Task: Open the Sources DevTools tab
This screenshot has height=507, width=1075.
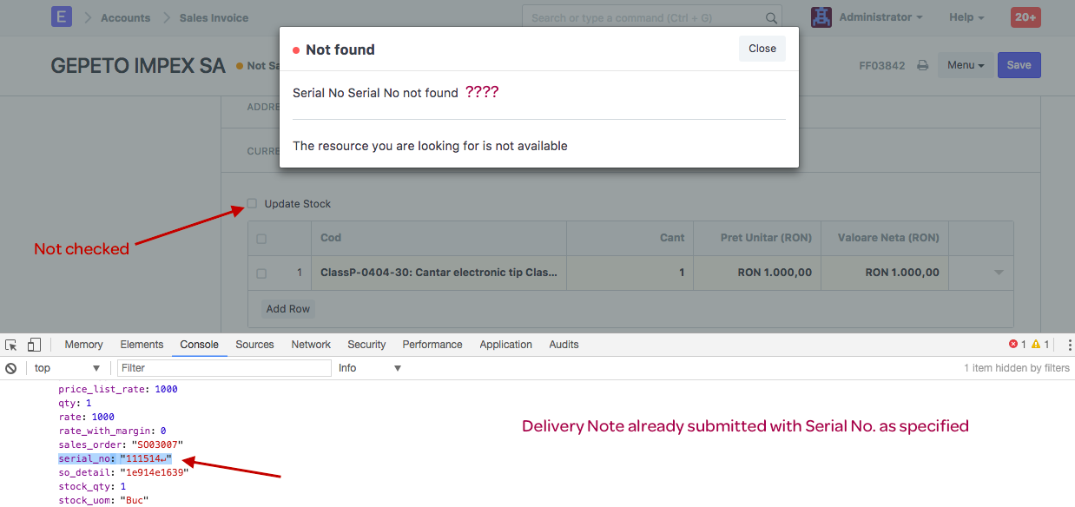Action: (254, 345)
